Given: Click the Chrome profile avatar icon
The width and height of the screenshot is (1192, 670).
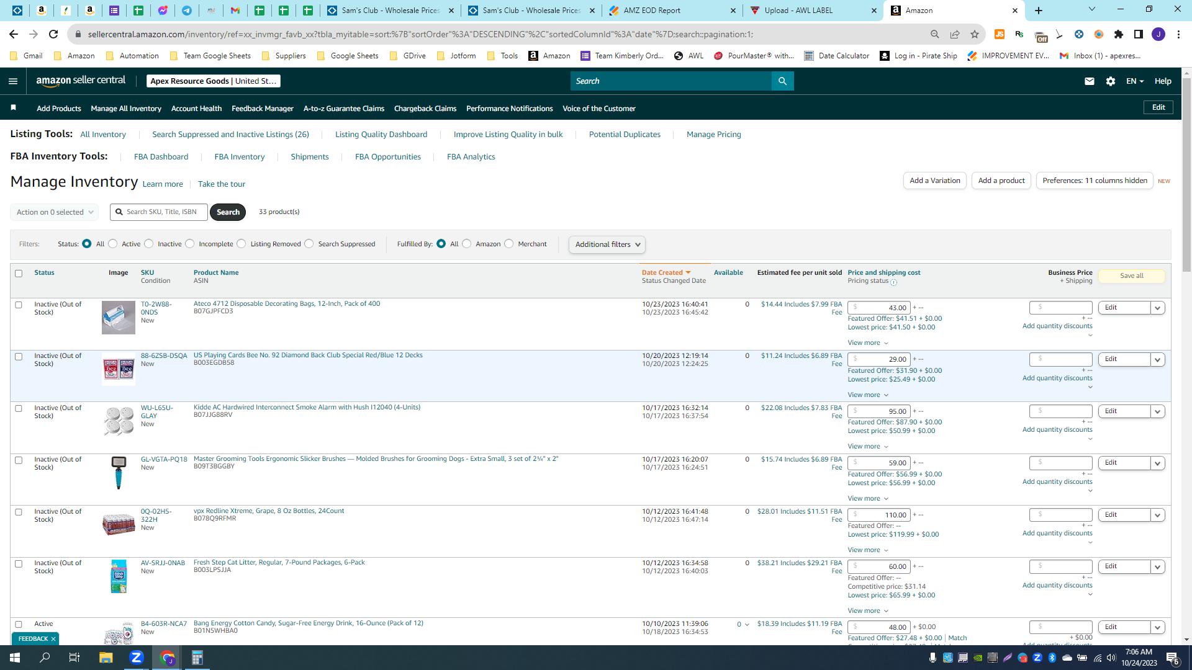Looking at the screenshot, I should click(x=1158, y=34).
